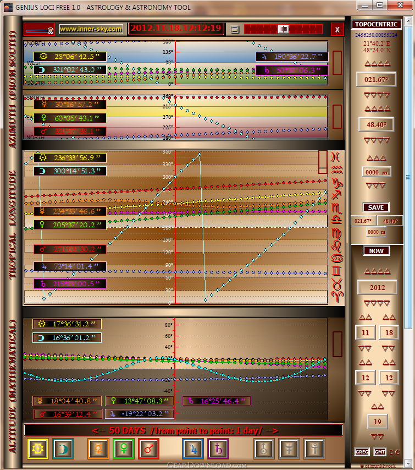Image resolution: width=415 pixels, height=470 pixels.
Task: Click the Aquarius zodiac symbol
Action: pos(337,170)
